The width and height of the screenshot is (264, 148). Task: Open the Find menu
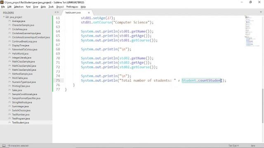pyautogui.click(x=28, y=7)
